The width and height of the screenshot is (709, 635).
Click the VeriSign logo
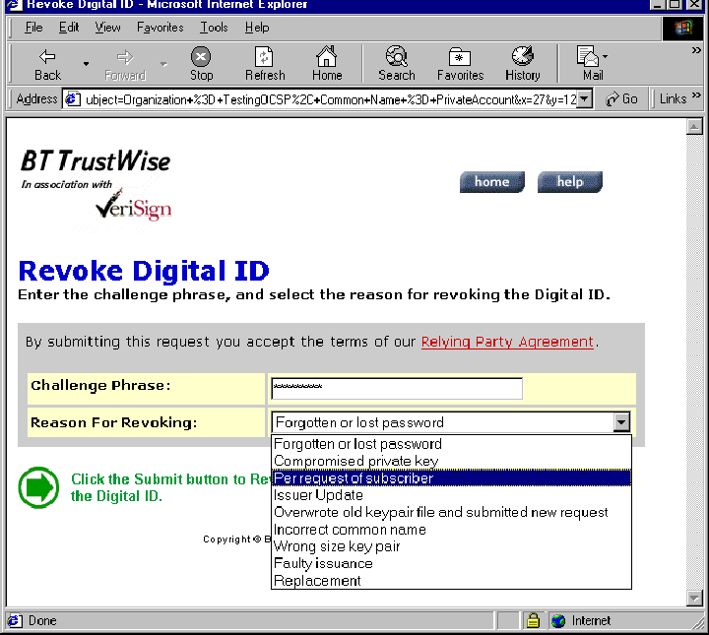click(x=133, y=206)
